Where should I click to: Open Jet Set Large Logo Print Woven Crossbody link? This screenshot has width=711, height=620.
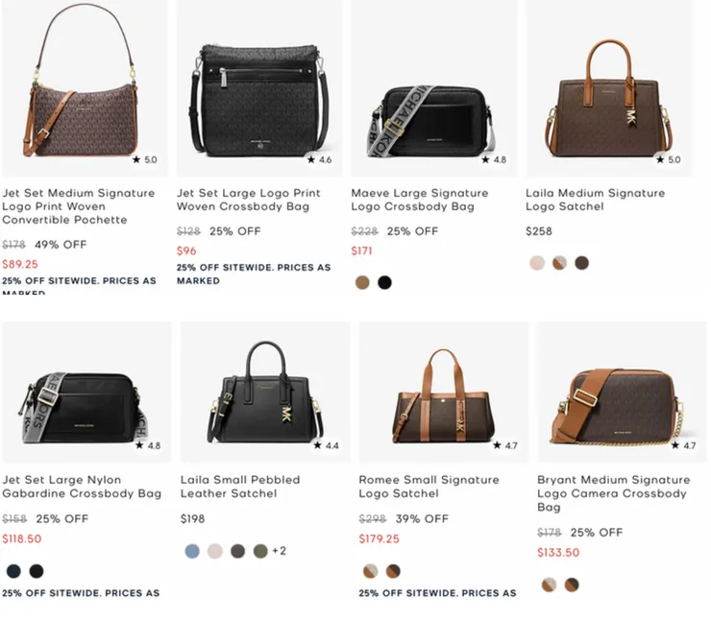click(x=250, y=200)
